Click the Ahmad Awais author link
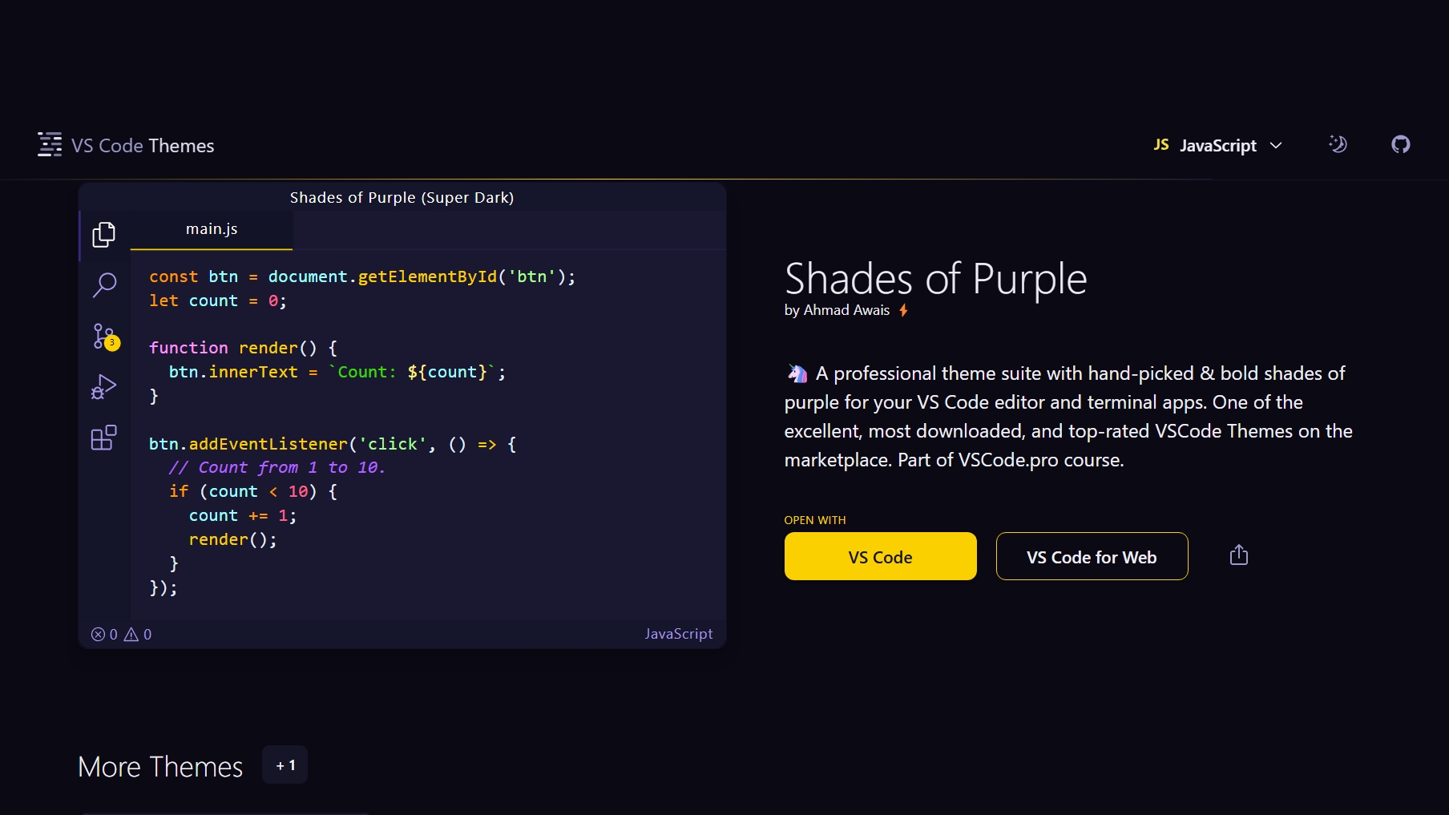 pyautogui.click(x=846, y=310)
